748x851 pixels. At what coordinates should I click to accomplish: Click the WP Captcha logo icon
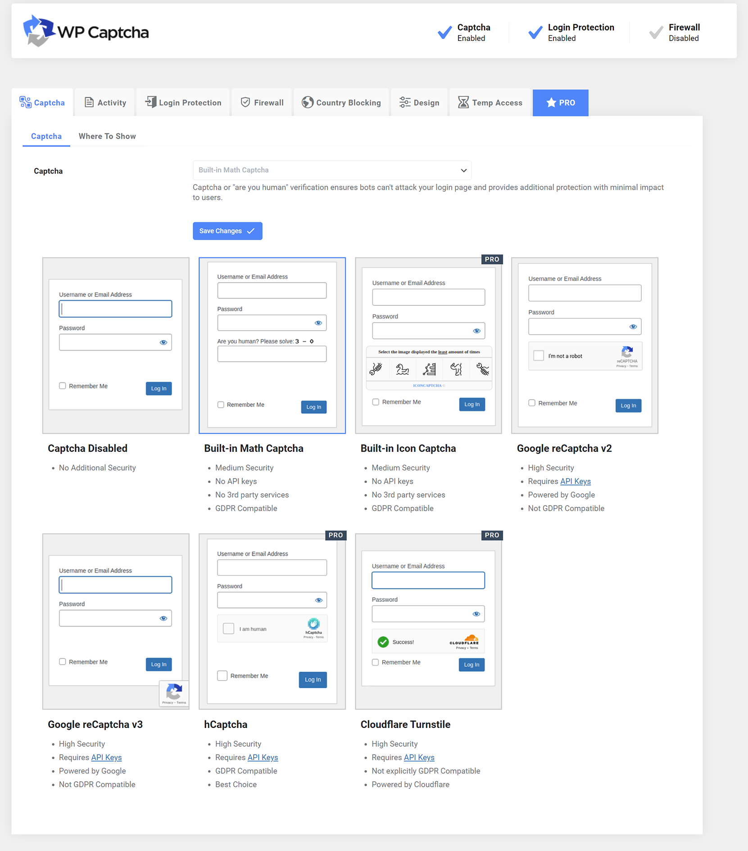[38, 31]
